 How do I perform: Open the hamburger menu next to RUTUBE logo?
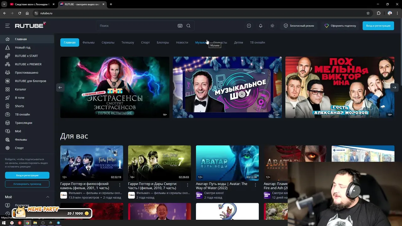[x=8, y=26]
